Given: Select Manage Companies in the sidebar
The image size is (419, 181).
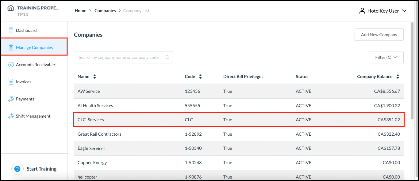Looking at the screenshot, I should pos(34,47).
